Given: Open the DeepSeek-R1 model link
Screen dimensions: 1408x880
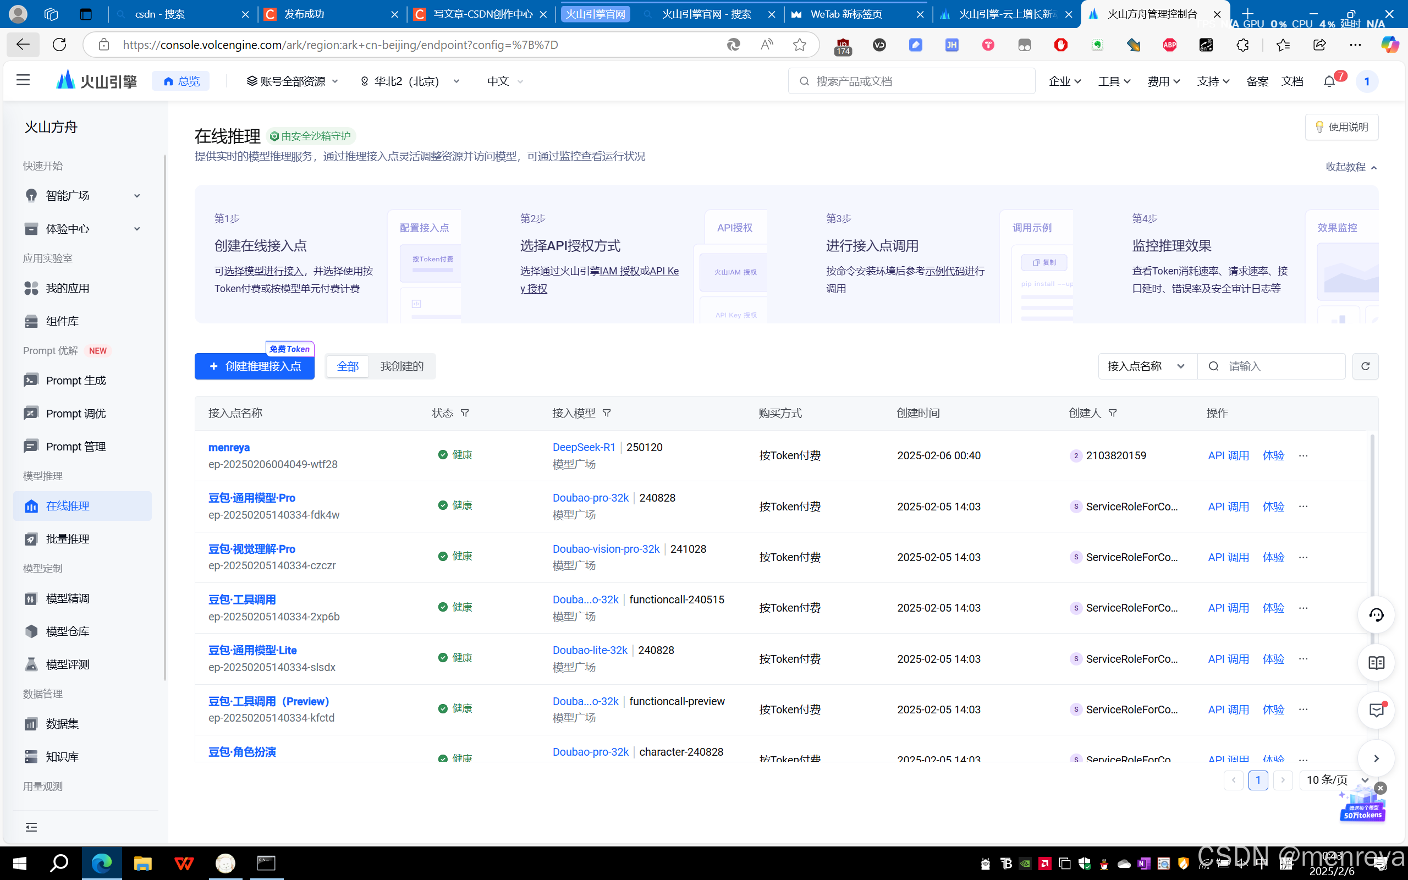Looking at the screenshot, I should pos(584,447).
